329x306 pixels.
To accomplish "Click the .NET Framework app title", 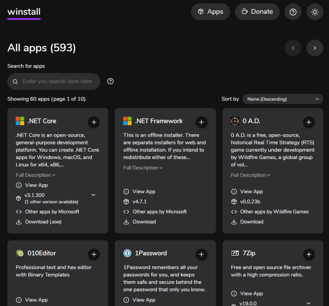I will (159, 121).
